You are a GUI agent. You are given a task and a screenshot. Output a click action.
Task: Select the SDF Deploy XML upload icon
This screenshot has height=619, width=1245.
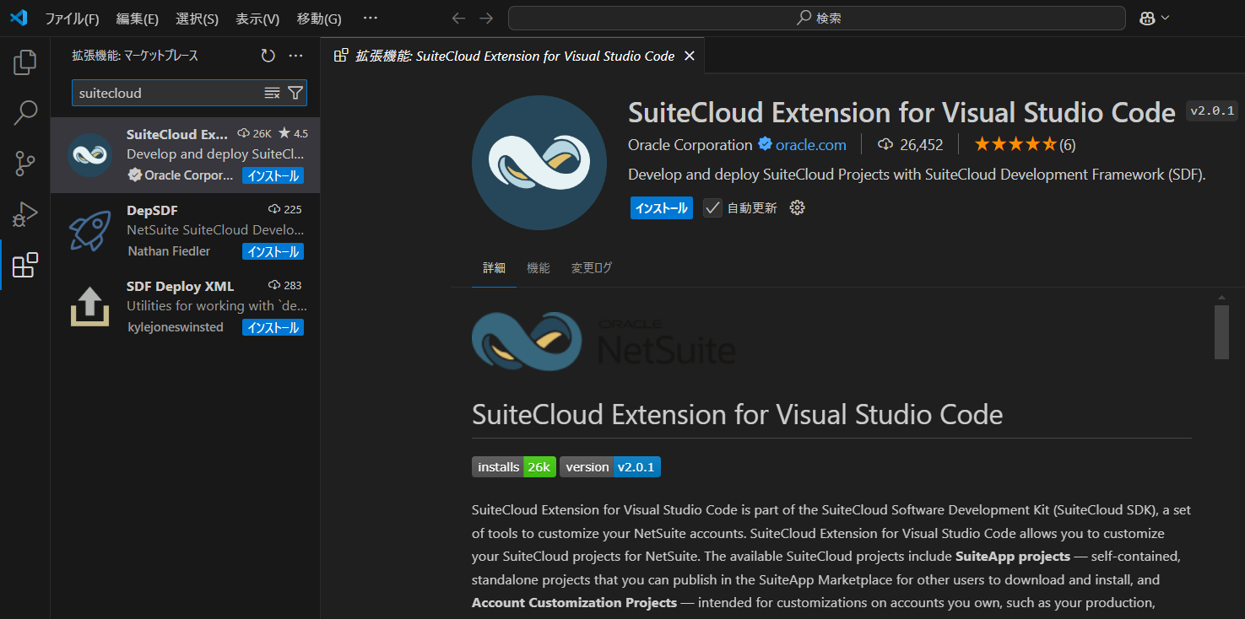pyautogui.click(x=89, y=307)
